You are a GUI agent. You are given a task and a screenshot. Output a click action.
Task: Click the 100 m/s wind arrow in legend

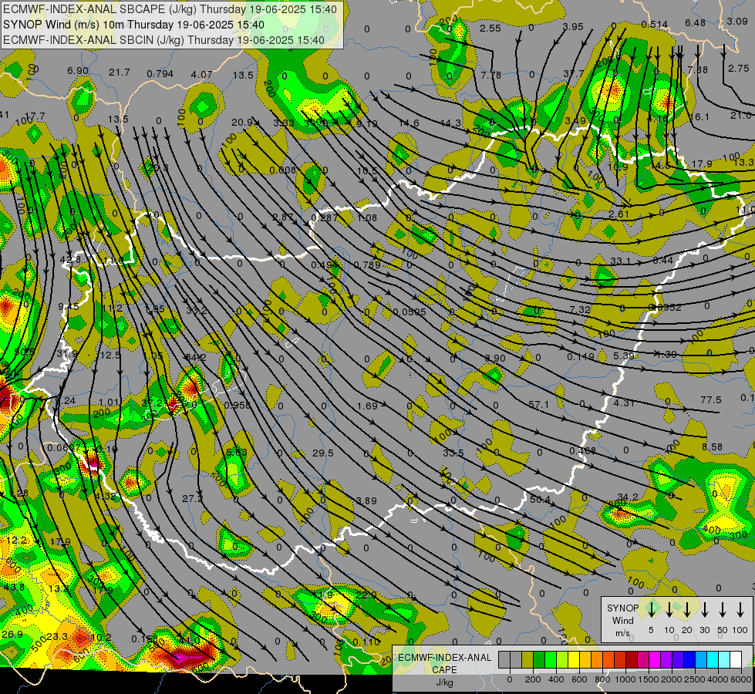click(740, 609)
